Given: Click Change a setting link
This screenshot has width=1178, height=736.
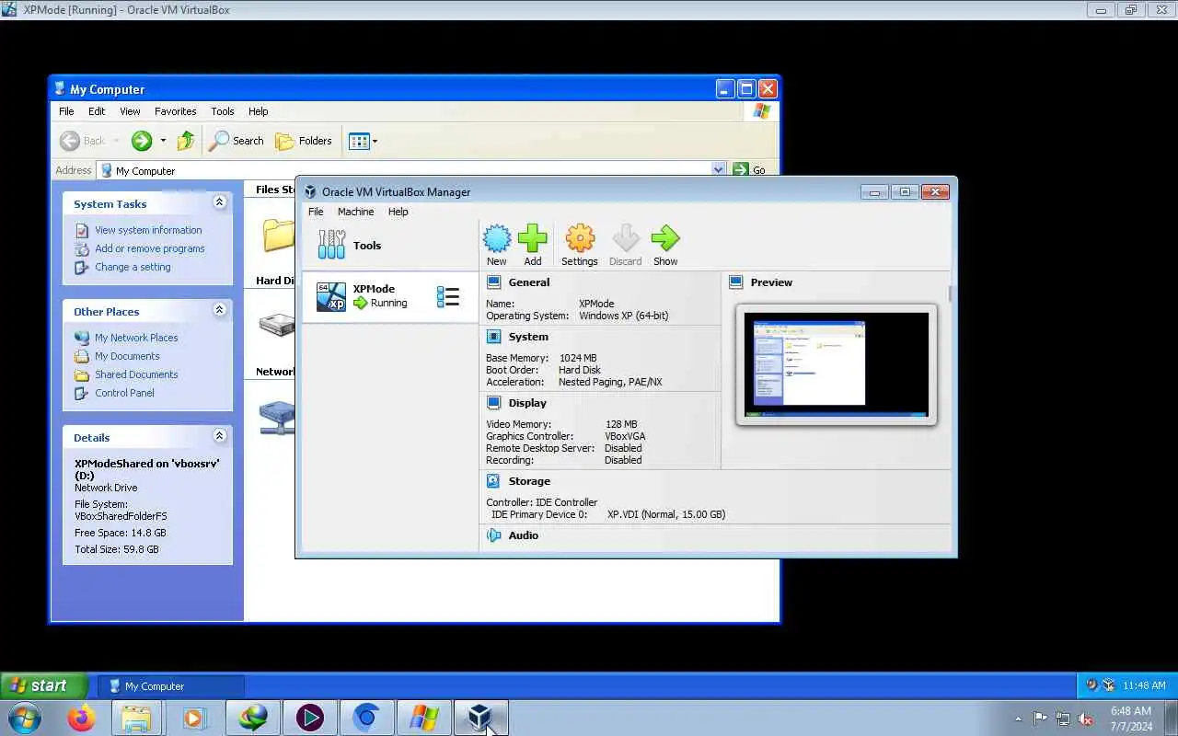Looking at the screenshot, I should [x=133, y=267].
